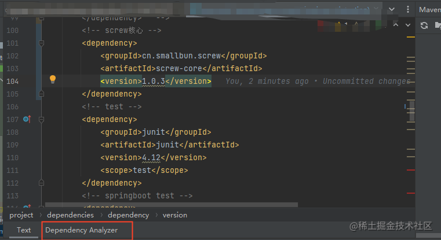Open the editor tabs kebab menu
This screenshot has height=240, width=441.
pos(407,10)
